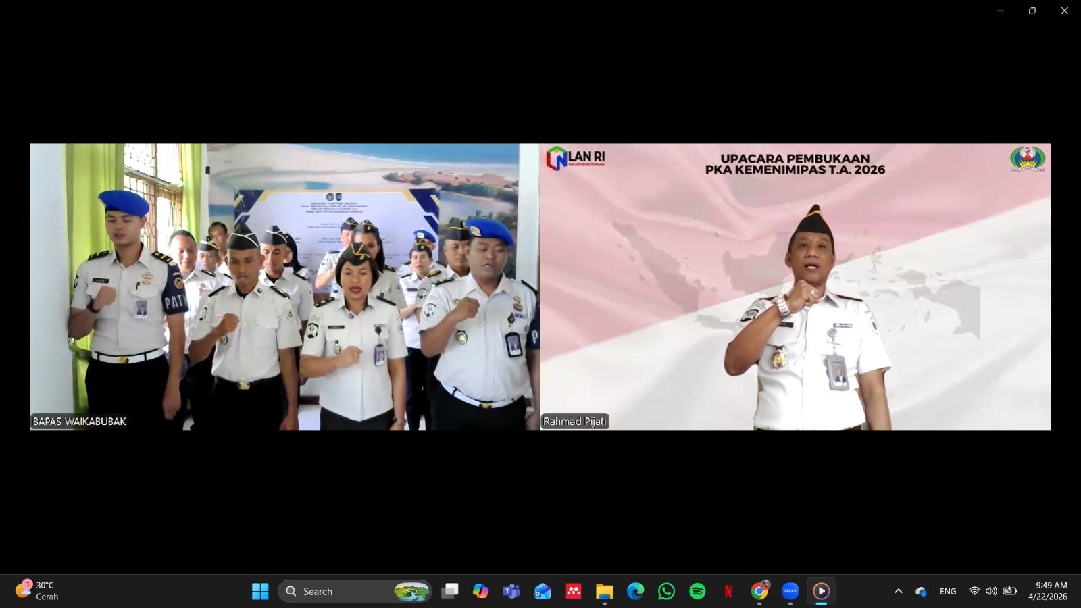Viewport: 1081px width, 608px height.
Task: Open the ENG language input switcher
Action: click(948, 591)
